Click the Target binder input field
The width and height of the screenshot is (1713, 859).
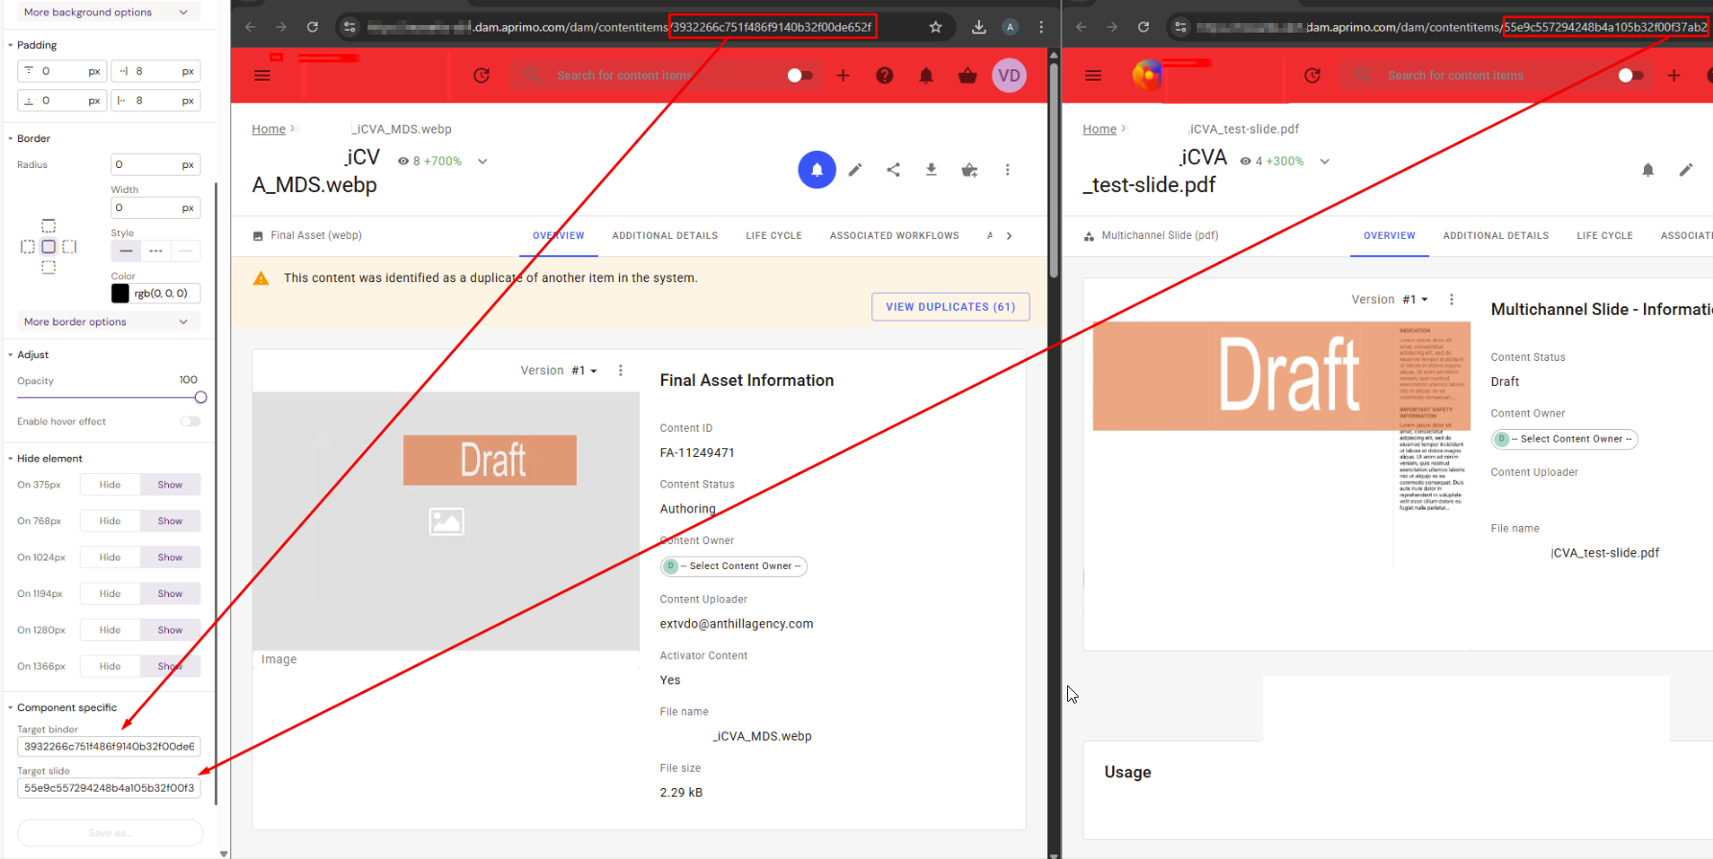pos(108,747)
